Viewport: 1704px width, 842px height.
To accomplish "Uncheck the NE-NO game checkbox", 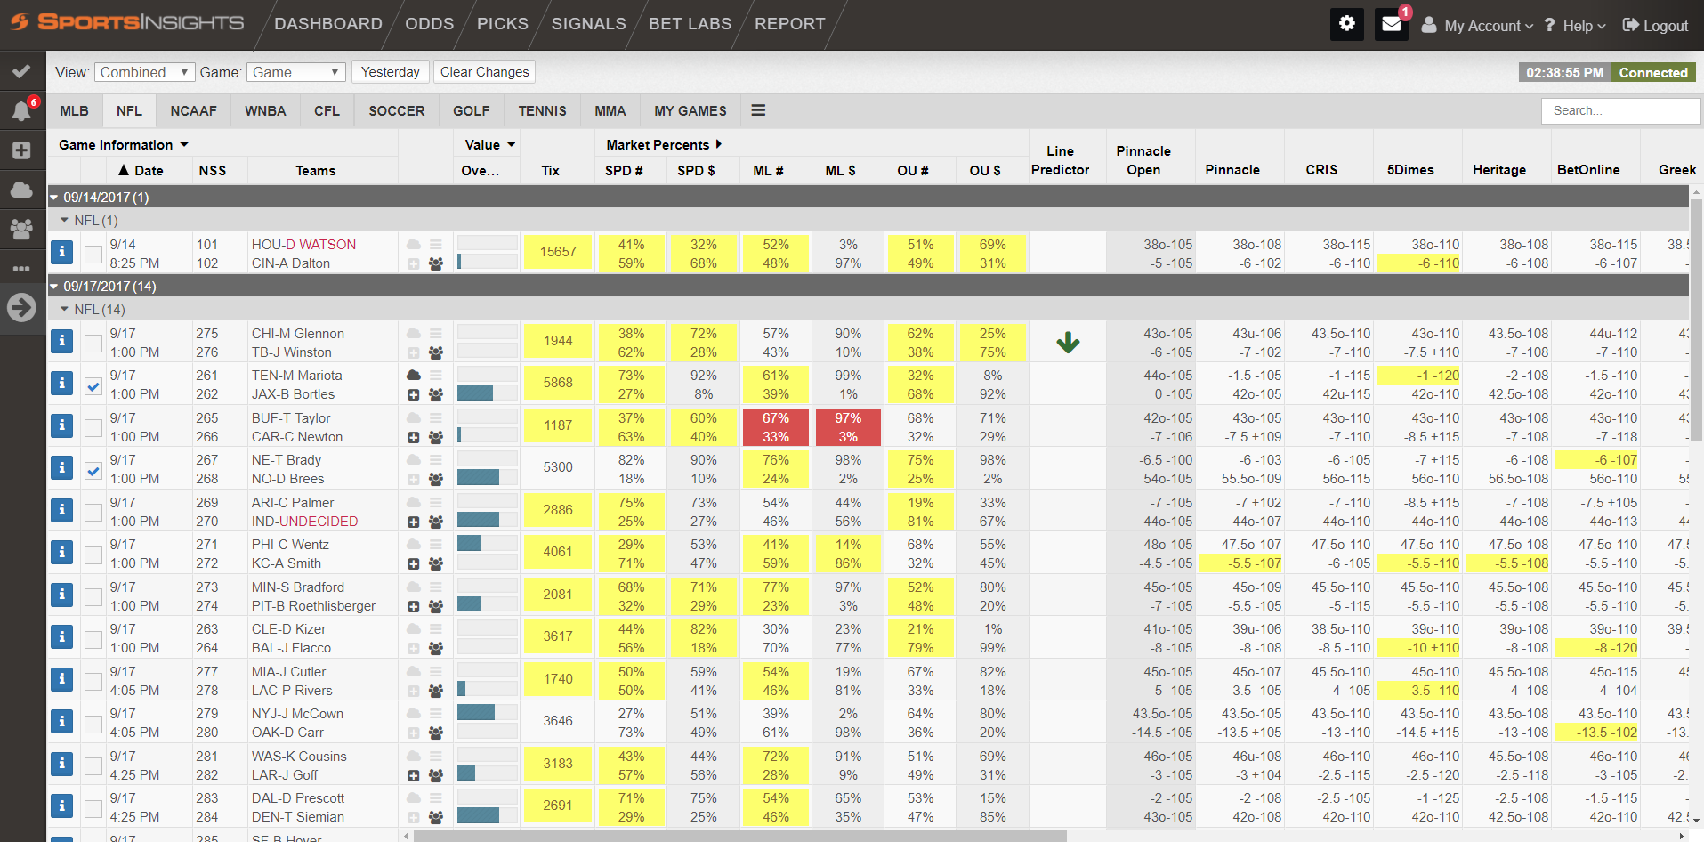I will point(93,470).
